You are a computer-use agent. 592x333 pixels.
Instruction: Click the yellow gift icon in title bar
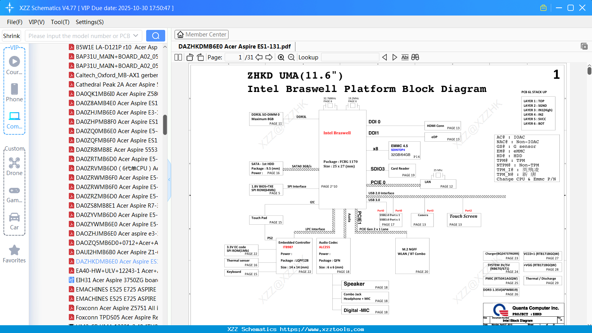[x=543, y=8]
